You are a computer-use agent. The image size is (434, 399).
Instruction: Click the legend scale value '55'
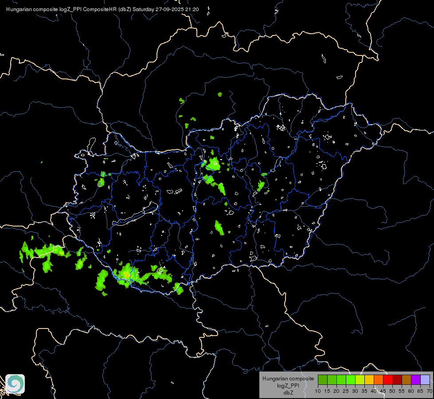click(x=402, y=391)
